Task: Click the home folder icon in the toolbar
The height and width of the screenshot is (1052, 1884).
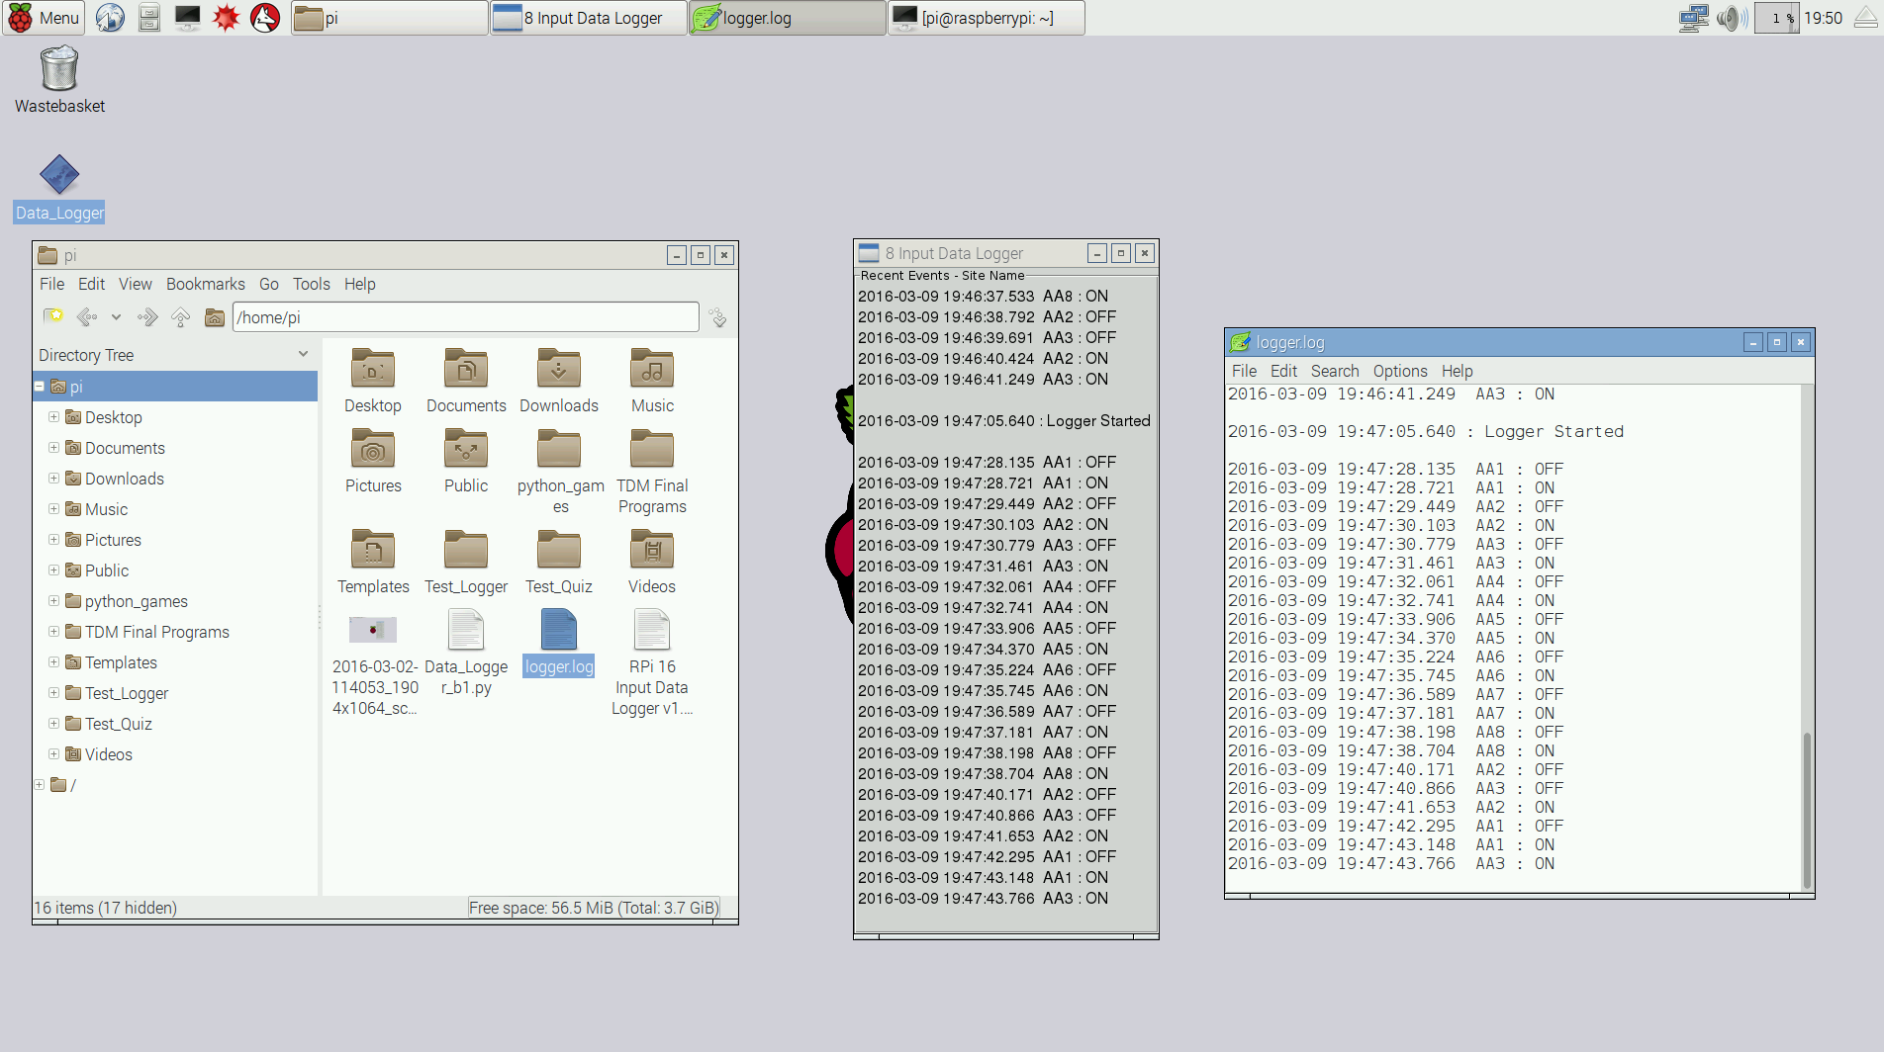Action: 215,316
